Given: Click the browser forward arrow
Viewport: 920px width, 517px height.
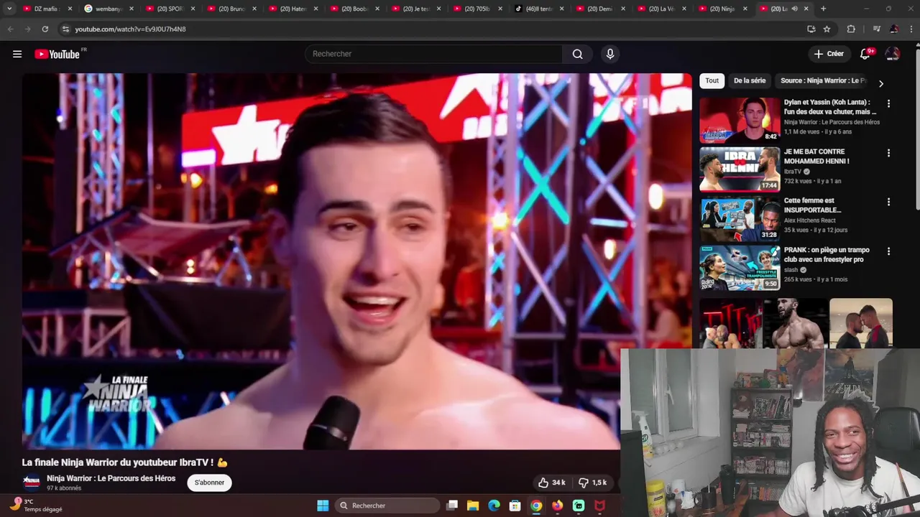Looking at the screenshot, I should pos(27,29).
